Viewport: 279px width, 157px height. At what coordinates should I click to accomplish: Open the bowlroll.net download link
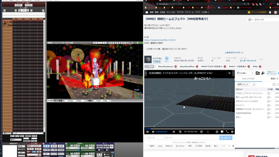tap(160, 40)
